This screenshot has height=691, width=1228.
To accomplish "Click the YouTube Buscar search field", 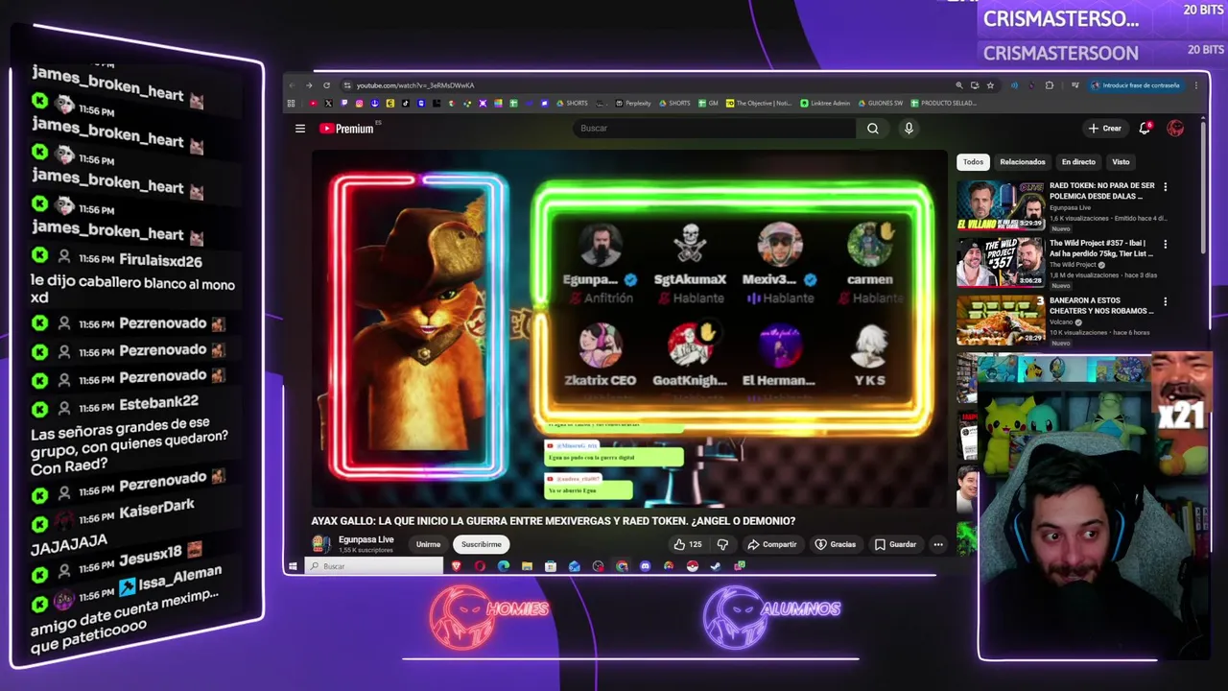I will click(714, 129).
